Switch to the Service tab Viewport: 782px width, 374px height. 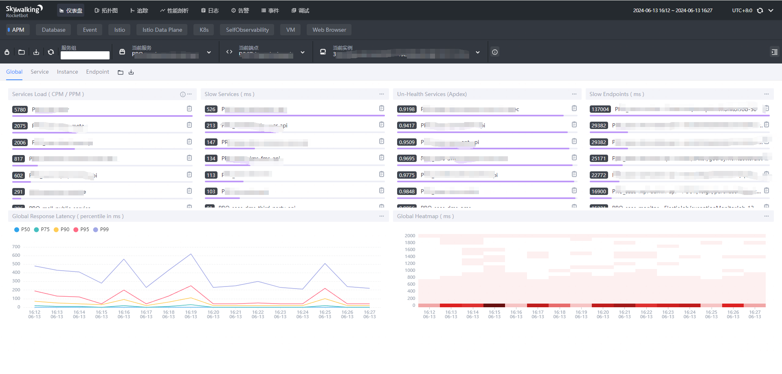(40, 72)
